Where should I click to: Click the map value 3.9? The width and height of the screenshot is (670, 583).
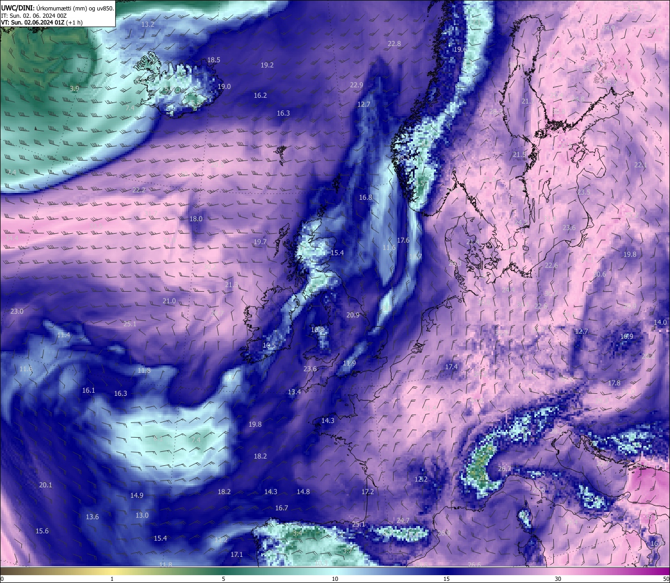pyautogui.click(x=74, y=89)
